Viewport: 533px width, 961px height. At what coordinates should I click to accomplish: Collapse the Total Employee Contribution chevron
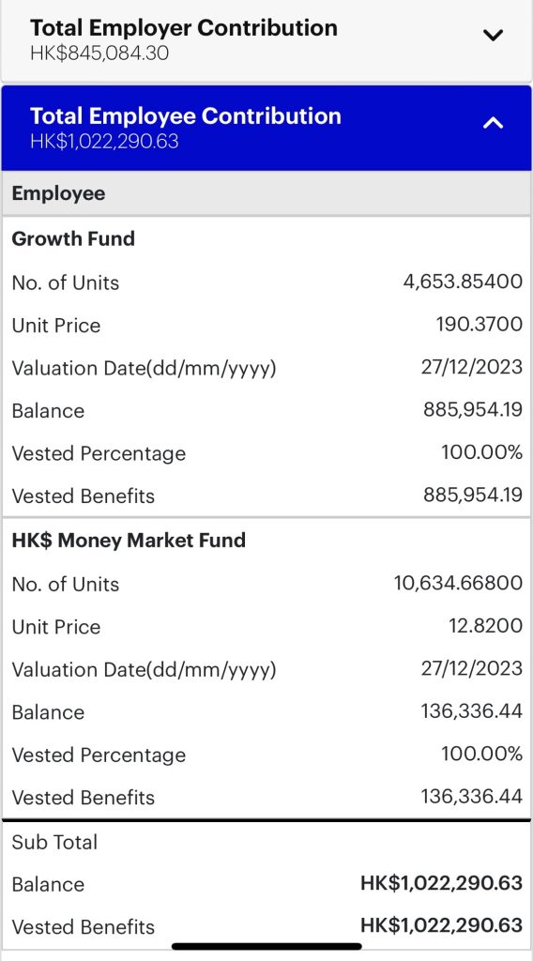(x=494, y=123)
